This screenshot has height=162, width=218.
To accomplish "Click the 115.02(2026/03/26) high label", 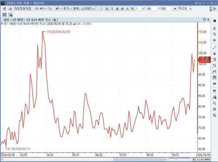I will (x=58, y=32).
